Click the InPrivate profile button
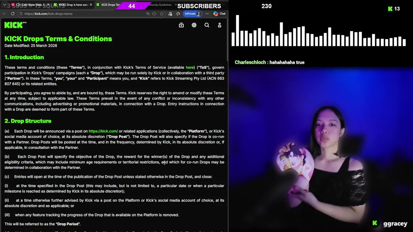Screen dimensions: 413x232 pos(193,14)
